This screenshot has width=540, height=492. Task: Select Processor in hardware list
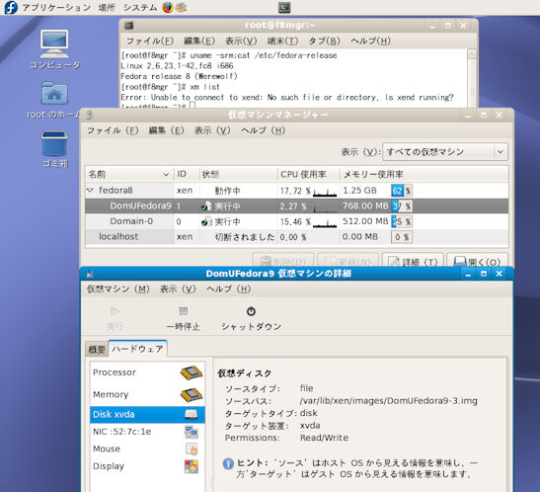pos(147,372)
